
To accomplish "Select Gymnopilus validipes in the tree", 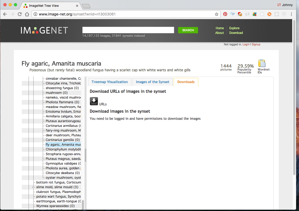I will pyautogui.click(x=63, y=164).
